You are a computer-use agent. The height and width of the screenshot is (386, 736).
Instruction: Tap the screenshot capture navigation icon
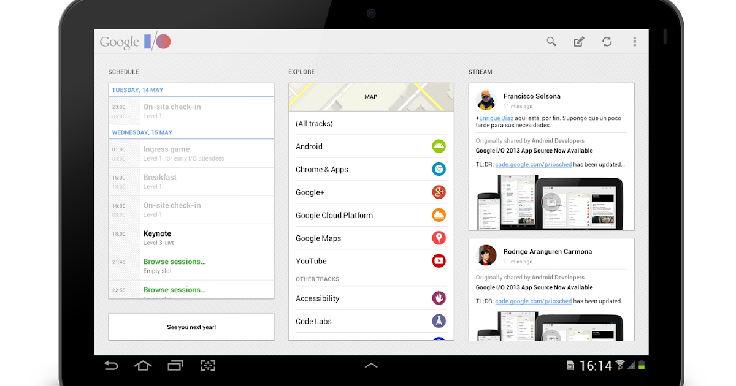coord(209,366)
